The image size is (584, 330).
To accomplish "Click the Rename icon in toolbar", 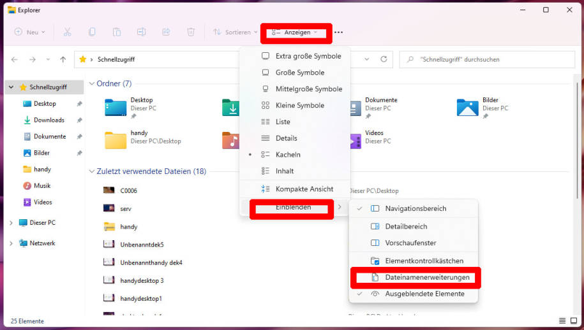I will tap(142, 32).
